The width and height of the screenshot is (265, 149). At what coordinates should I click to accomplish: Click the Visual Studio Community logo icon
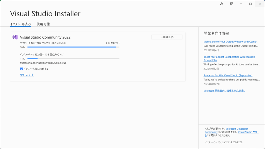pos(15,37)
